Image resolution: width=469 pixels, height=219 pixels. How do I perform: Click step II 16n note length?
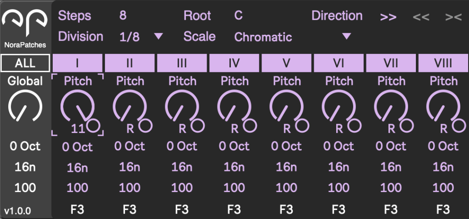(x=130, y=167)
